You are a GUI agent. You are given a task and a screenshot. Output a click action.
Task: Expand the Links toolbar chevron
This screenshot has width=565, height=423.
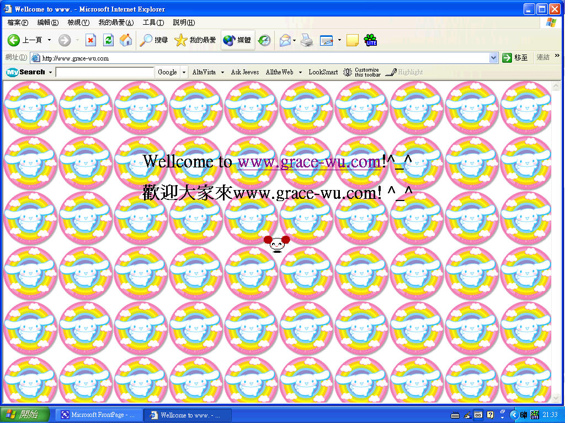tap(557, 56)
